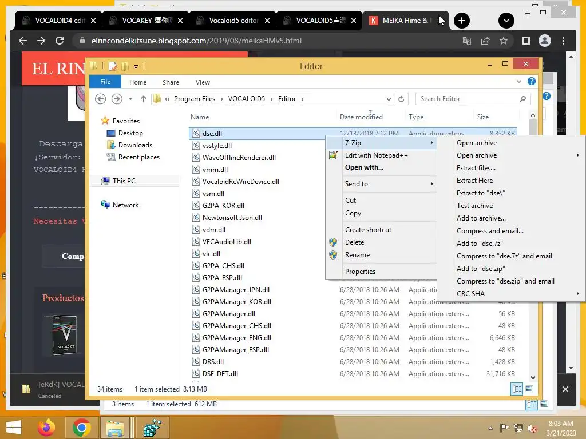Open the View ribbon tab

point(203,82)
